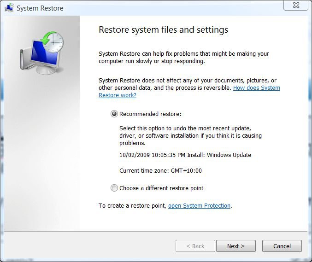Click the System Restore window title text
312x262 pixels.
click(x=40, y=8)
